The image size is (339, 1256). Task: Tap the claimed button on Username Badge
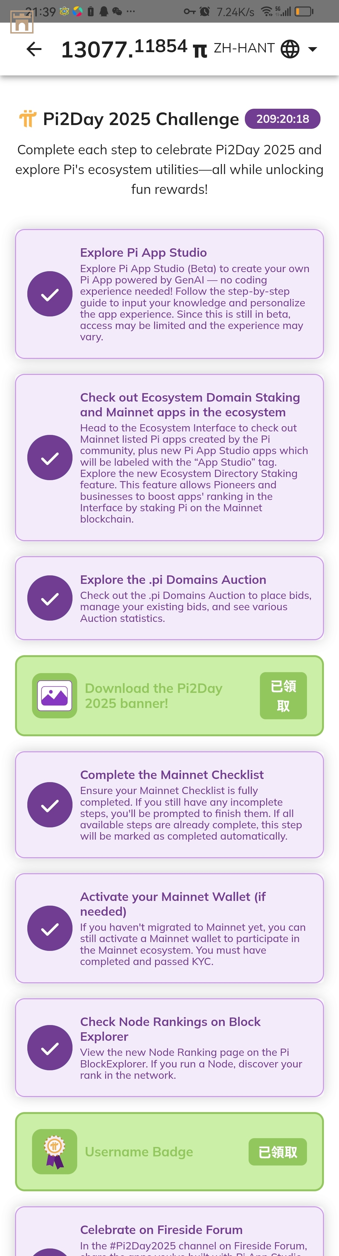click(x=277, y=1152)
